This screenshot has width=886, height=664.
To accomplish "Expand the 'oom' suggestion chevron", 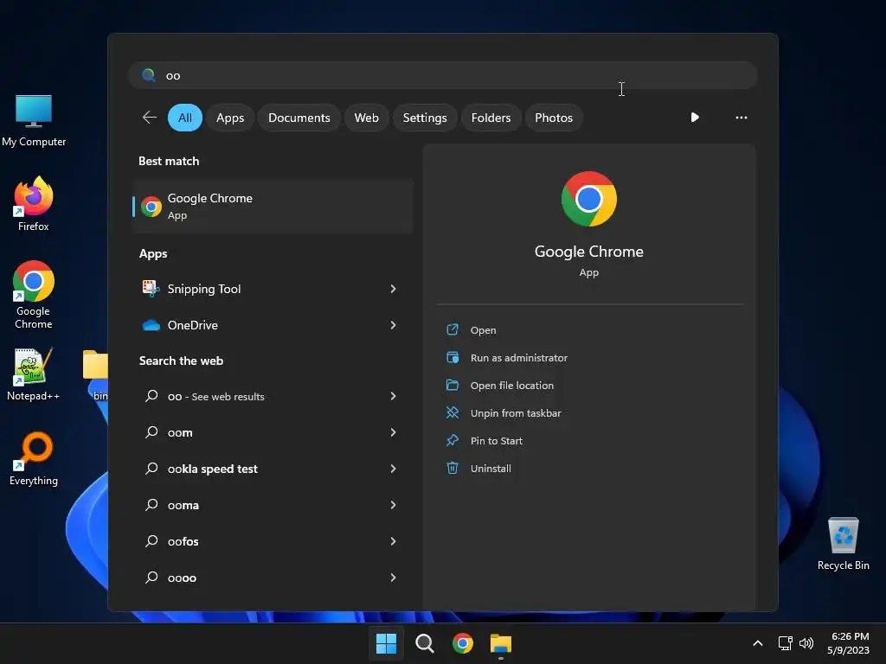I will pyautogui.click(x=394, y=432).
